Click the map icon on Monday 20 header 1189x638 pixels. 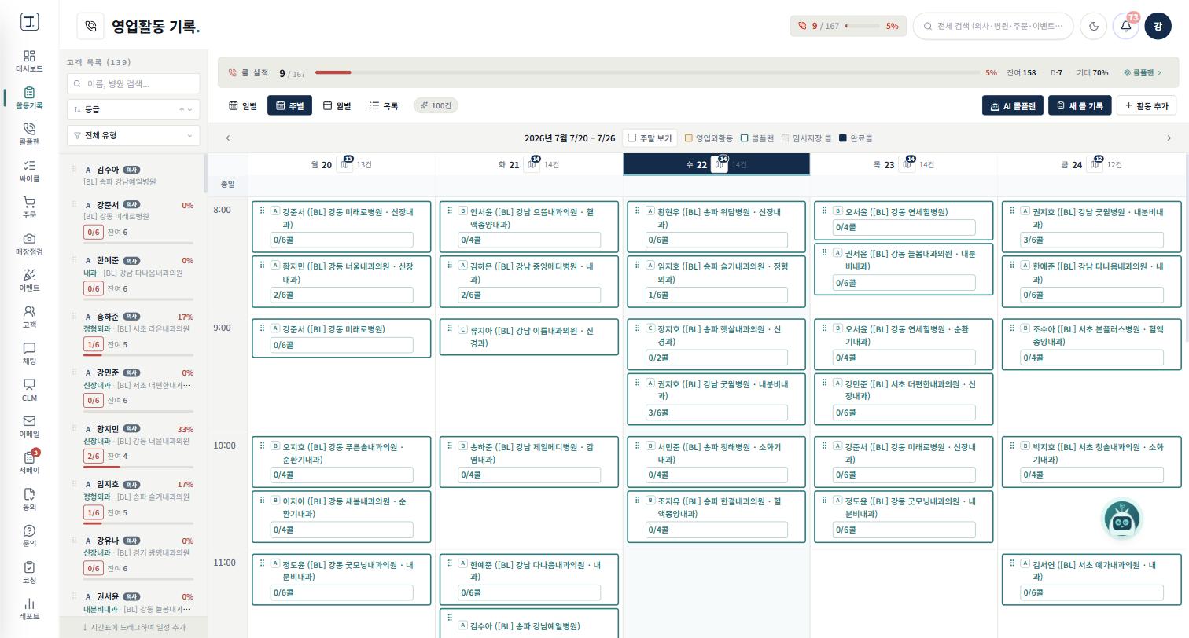click(344, 164)
